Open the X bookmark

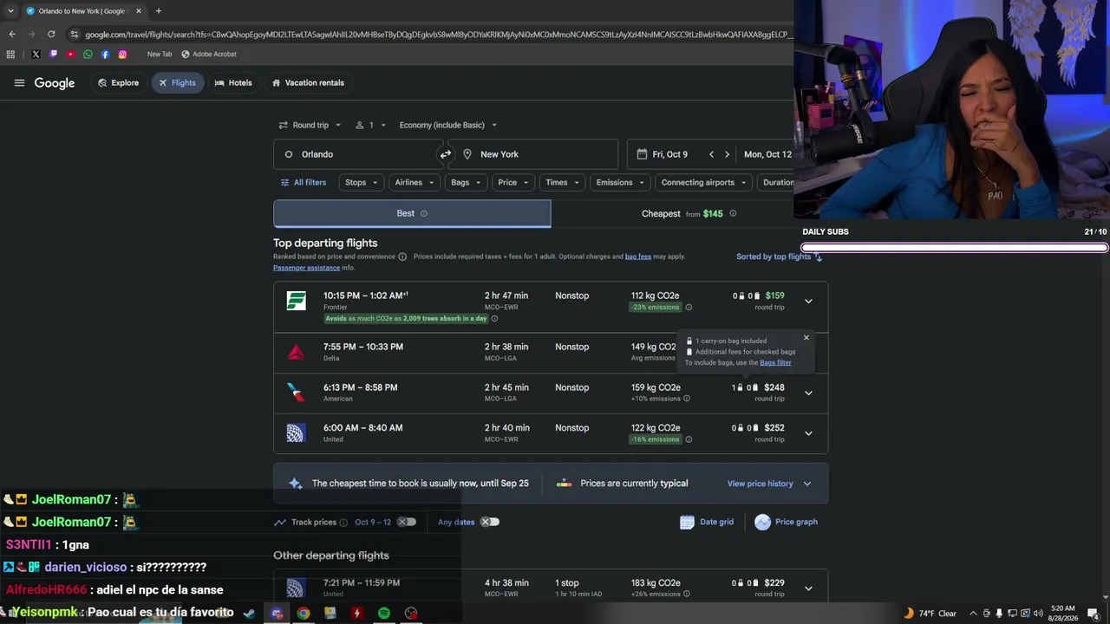[x=36, y=54]
